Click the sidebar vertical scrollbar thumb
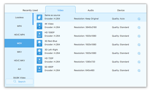 [x=33, y=19]
